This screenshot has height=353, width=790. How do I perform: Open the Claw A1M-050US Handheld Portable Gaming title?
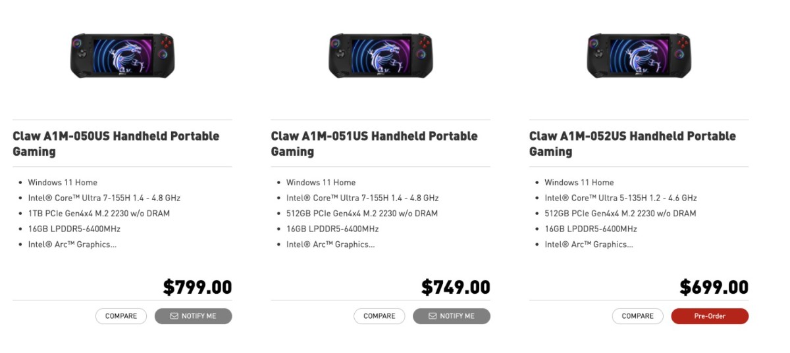[x=116, y=144]
